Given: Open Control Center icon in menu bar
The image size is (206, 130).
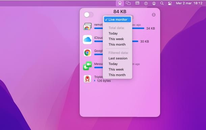Looking at the screenshot, I should click(x=170, y=3).
